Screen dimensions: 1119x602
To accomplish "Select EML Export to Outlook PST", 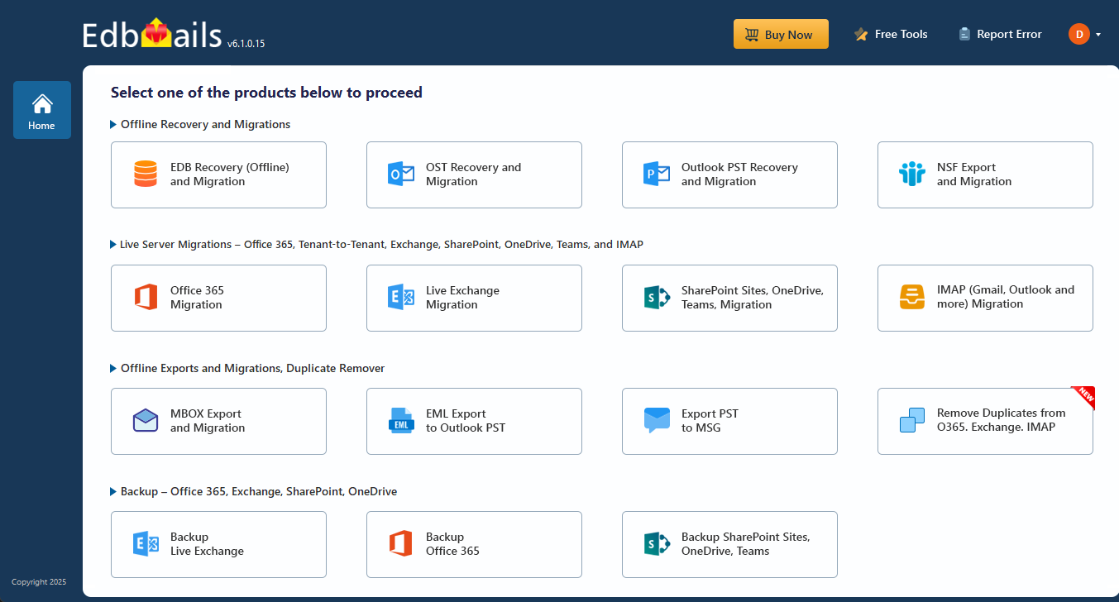I will (x=400, y=421).
